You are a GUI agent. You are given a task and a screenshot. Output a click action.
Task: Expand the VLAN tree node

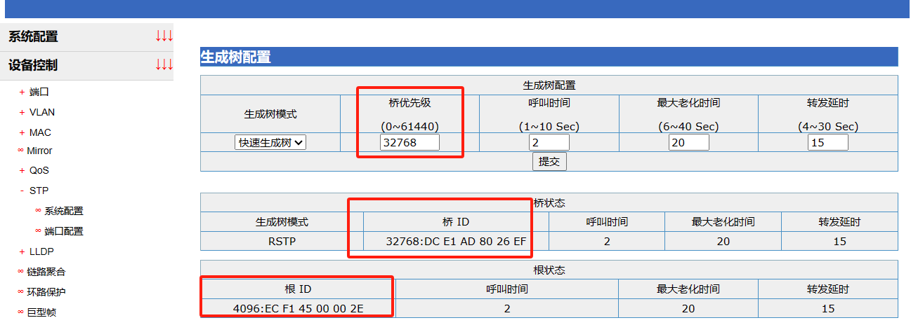pos(22,112)
